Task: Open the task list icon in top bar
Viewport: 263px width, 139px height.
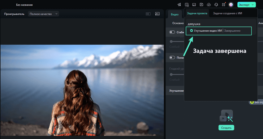Action: click(187, 5)
